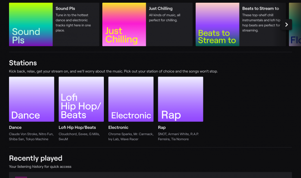Click the Sound Pls playlist title
Screen dimensions: 301x178
pos(65,8)
